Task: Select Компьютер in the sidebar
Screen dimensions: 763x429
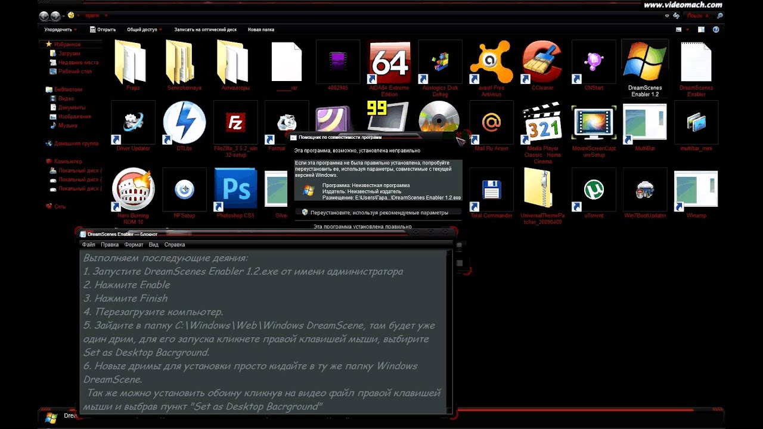Action: click(x=64, y=161)
